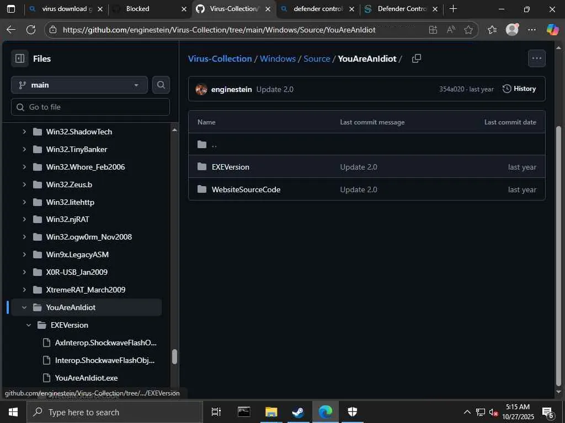Open the notification center icon
565x423 pixels.
tap(548, 412)
